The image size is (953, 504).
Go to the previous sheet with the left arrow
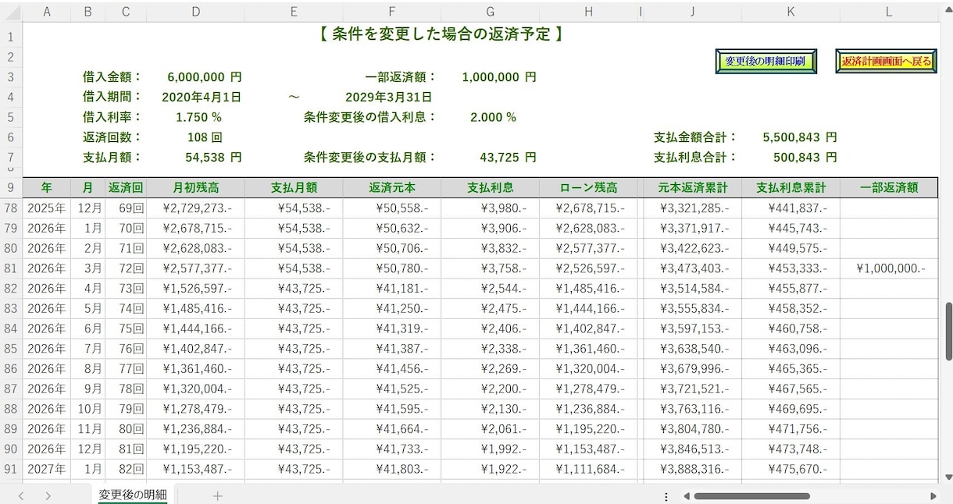point(22,495)
